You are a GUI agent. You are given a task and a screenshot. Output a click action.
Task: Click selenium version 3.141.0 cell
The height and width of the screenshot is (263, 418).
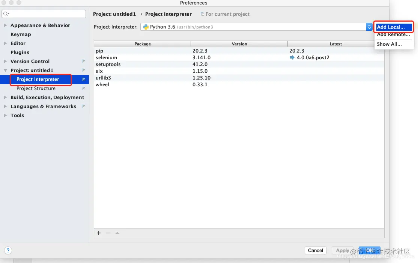tap(201, 57)
